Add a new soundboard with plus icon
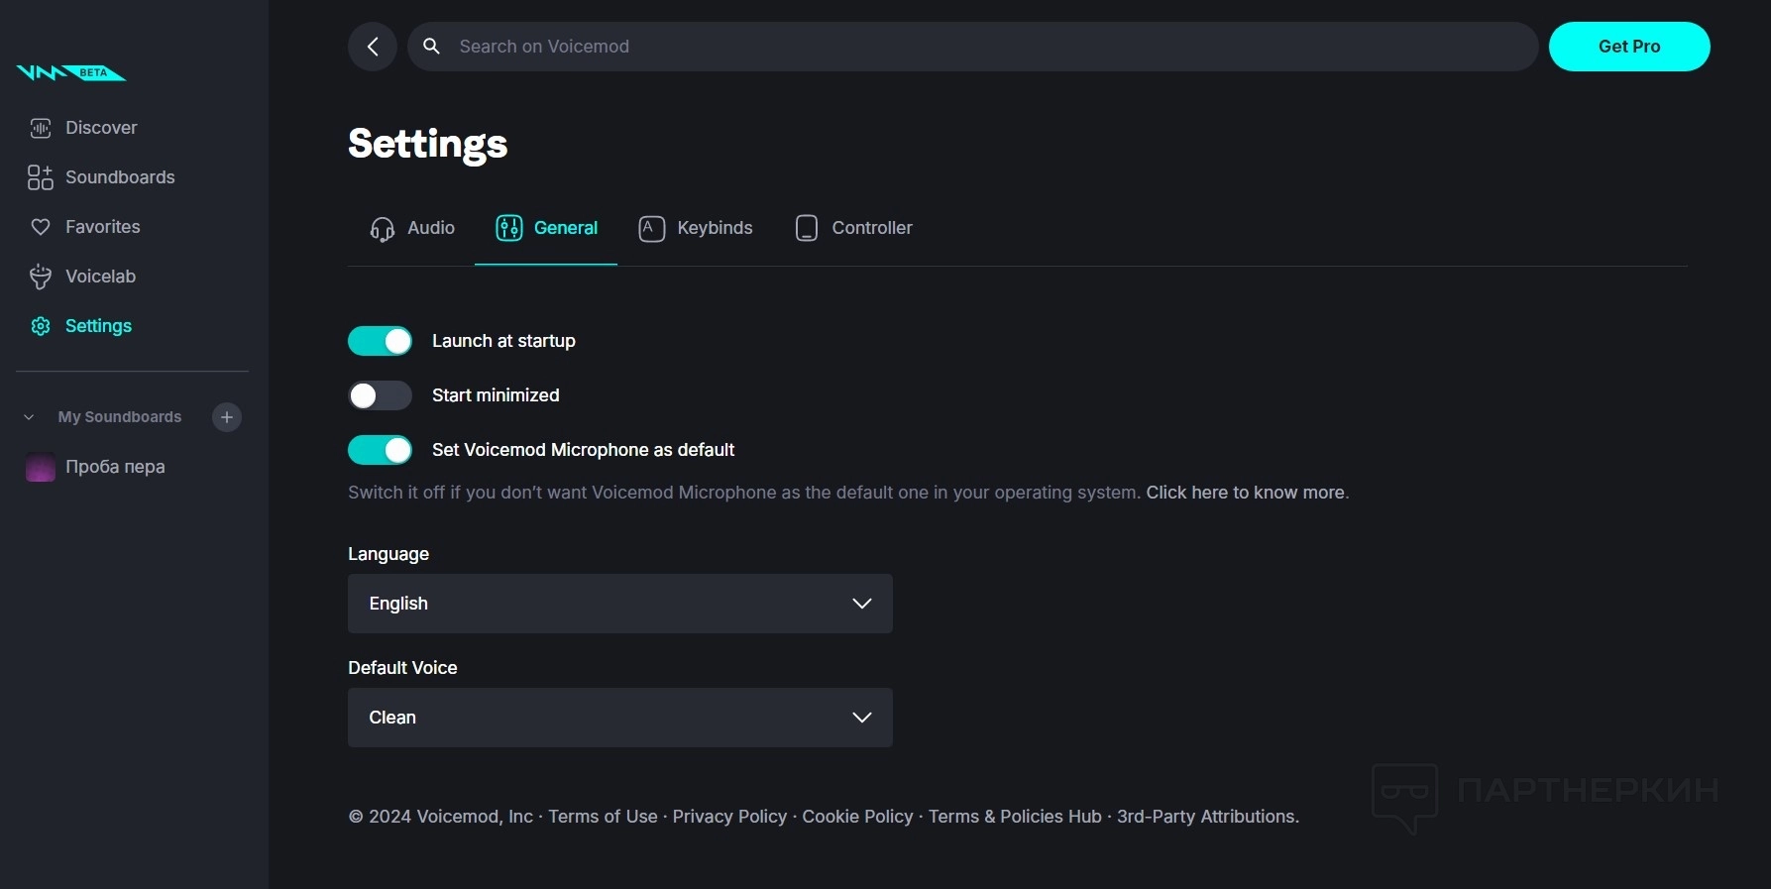 (x=227, y=417)
